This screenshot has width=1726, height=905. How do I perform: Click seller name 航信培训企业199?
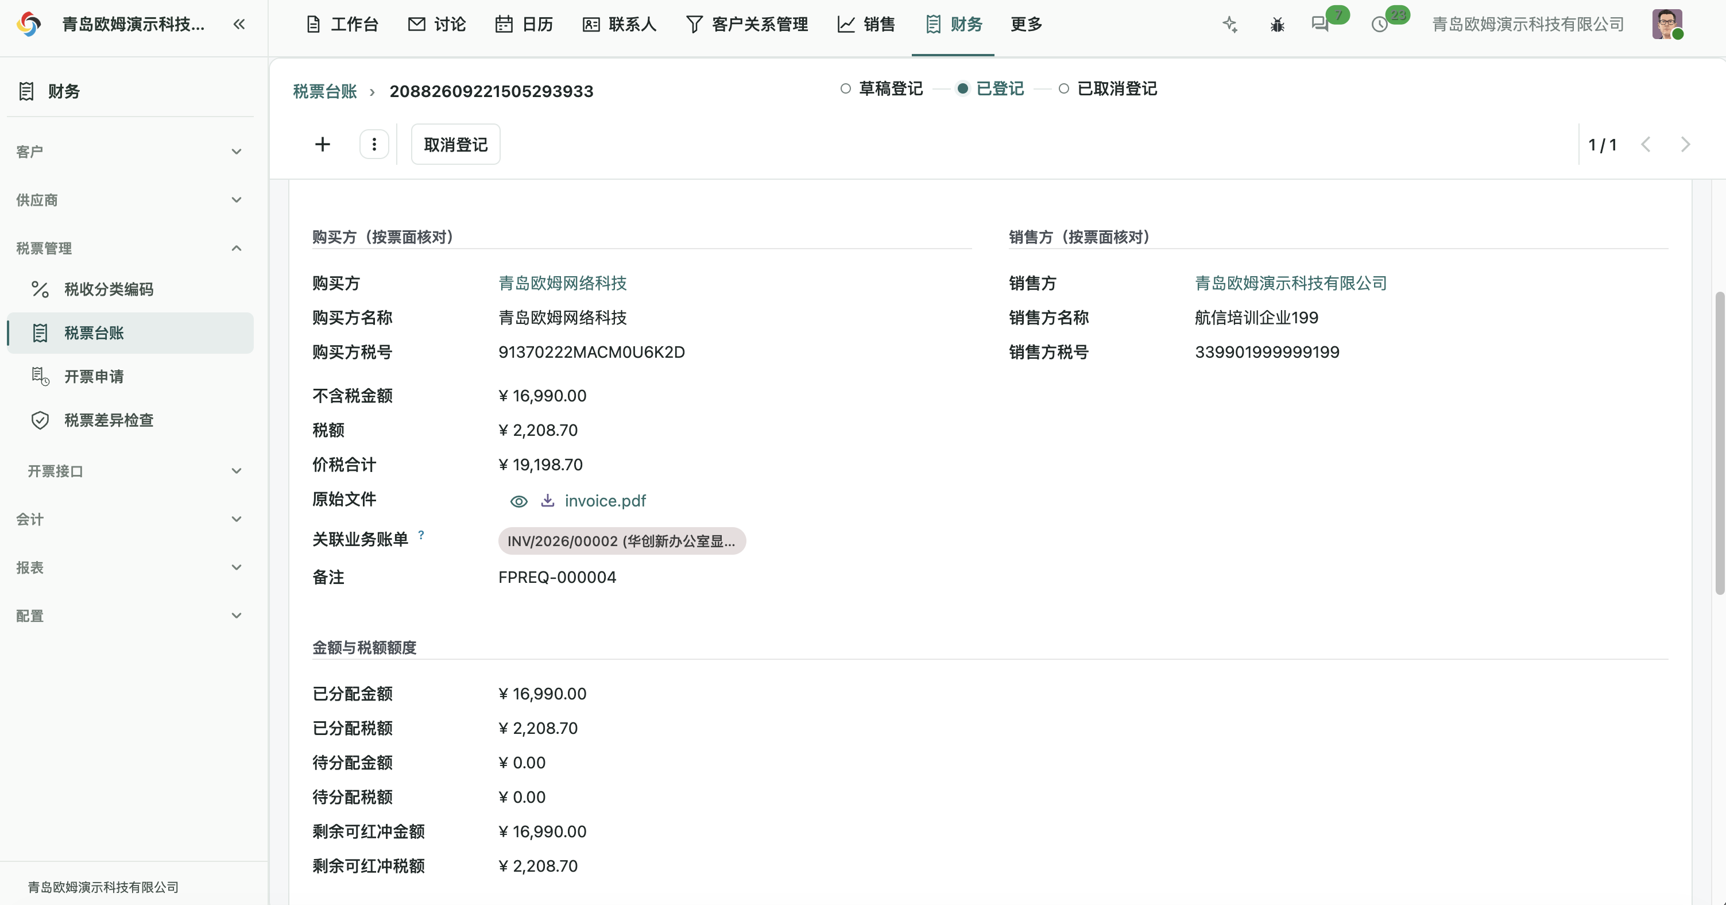[1256, 318]
